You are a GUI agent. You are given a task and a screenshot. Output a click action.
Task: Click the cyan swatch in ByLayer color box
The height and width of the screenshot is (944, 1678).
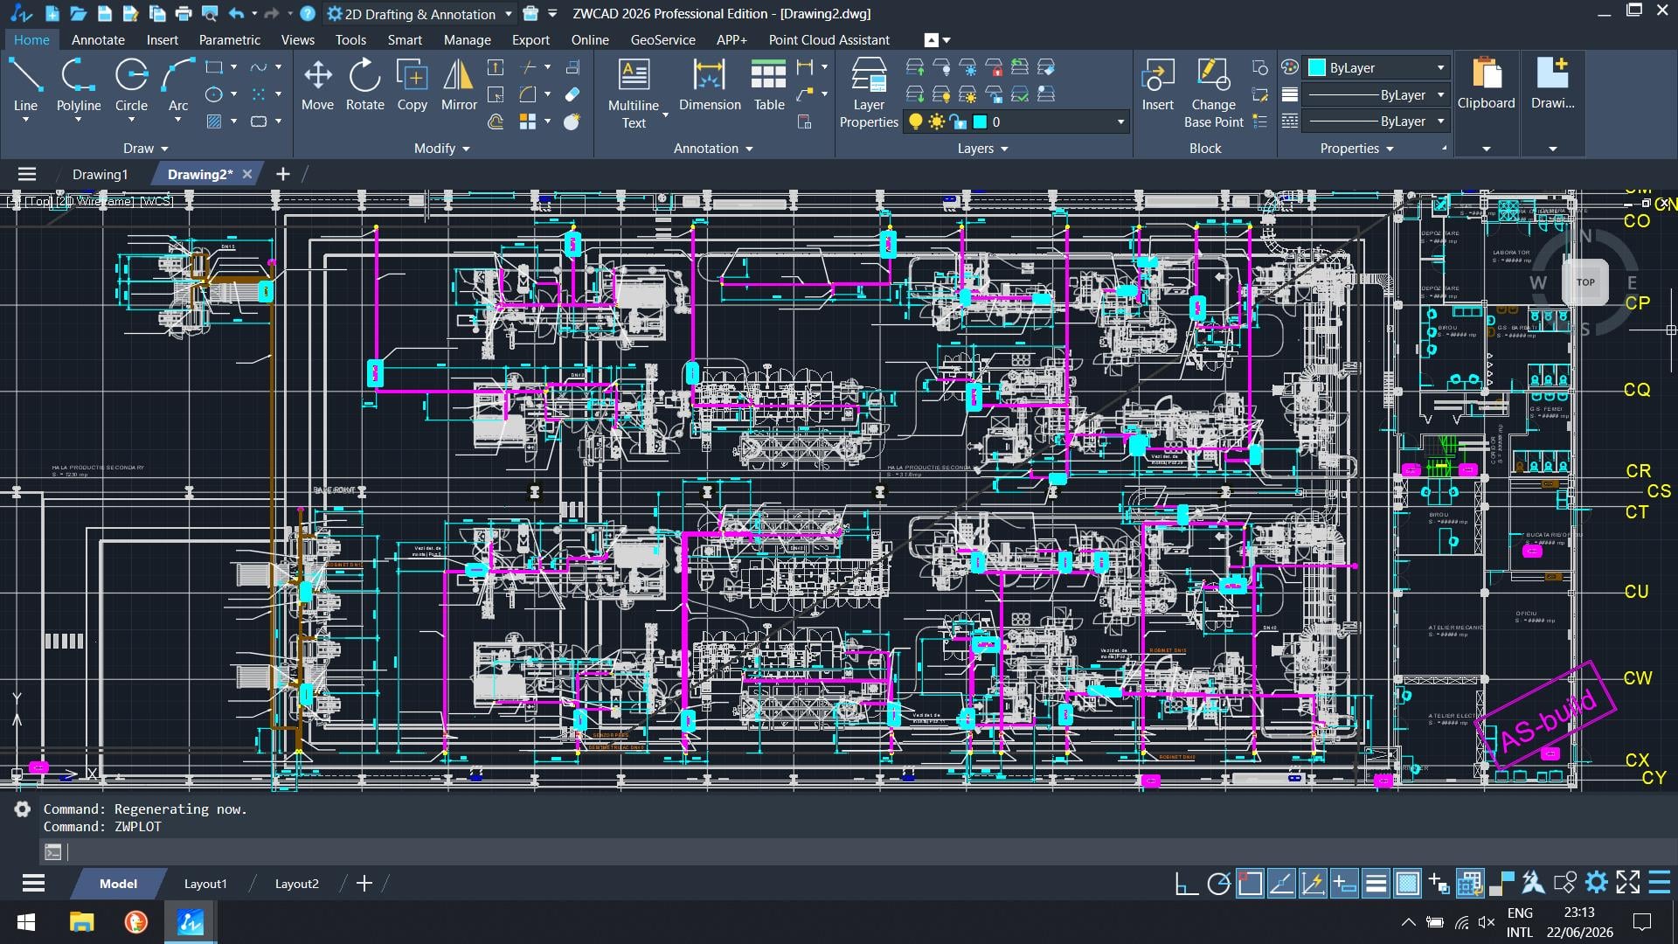pos(1317,67)
